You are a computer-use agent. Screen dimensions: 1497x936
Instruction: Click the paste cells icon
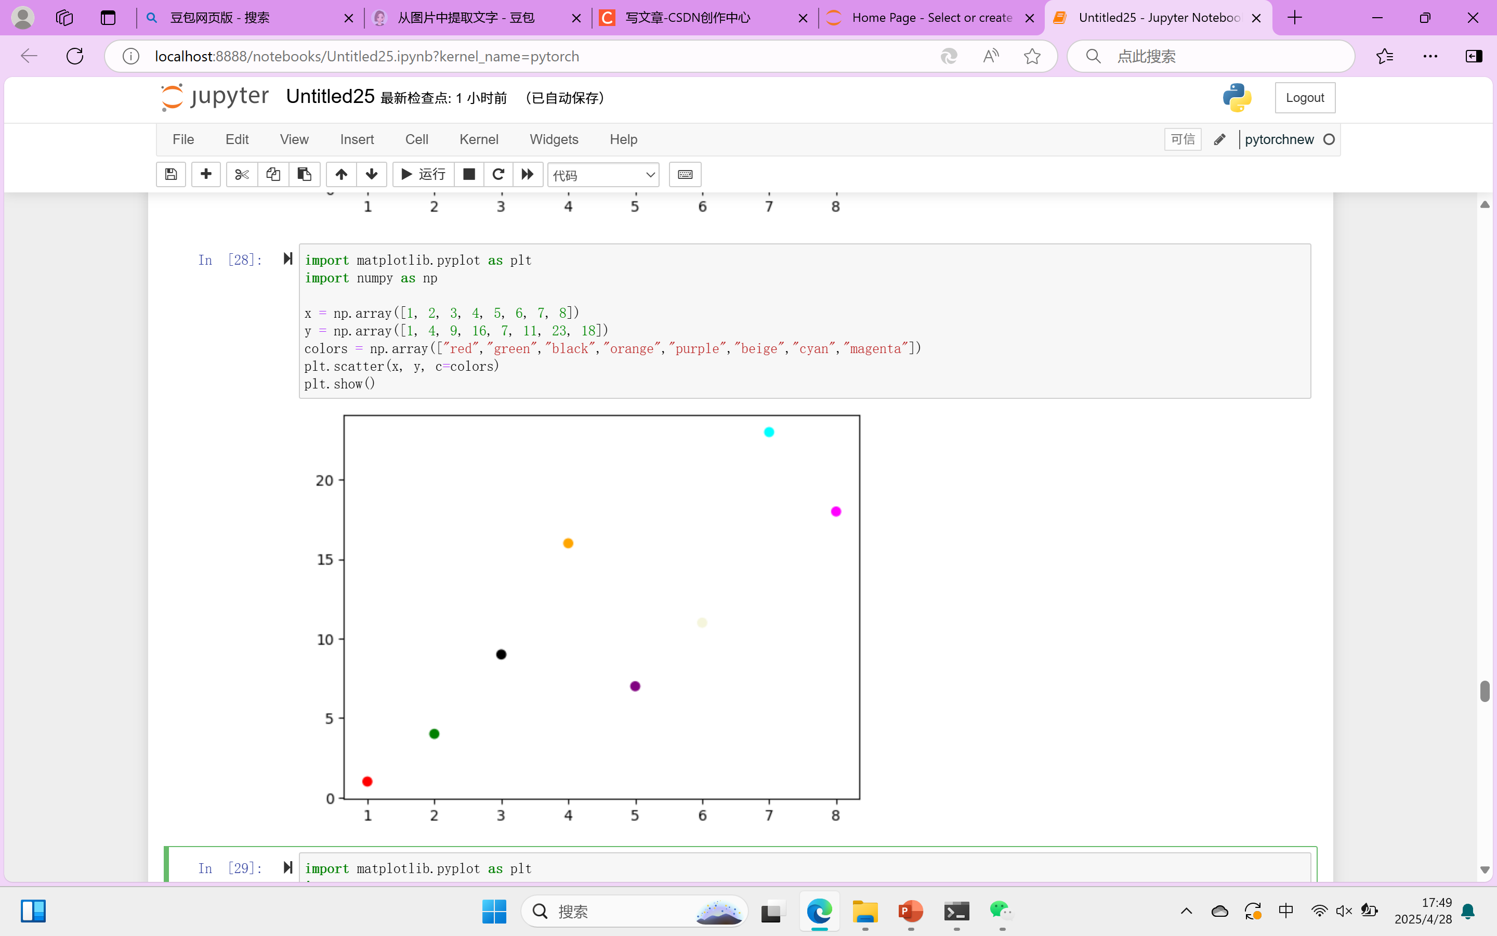305,175
